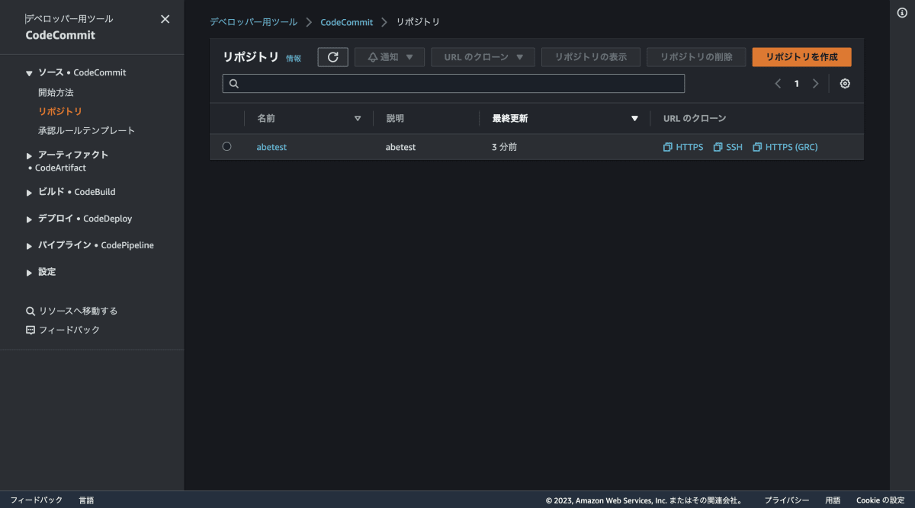
Task: Open the info panel icon at top right
Action: 902,13
